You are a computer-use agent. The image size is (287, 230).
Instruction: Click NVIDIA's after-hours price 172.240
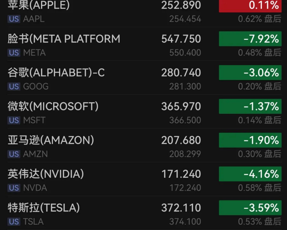click(185, 188)
